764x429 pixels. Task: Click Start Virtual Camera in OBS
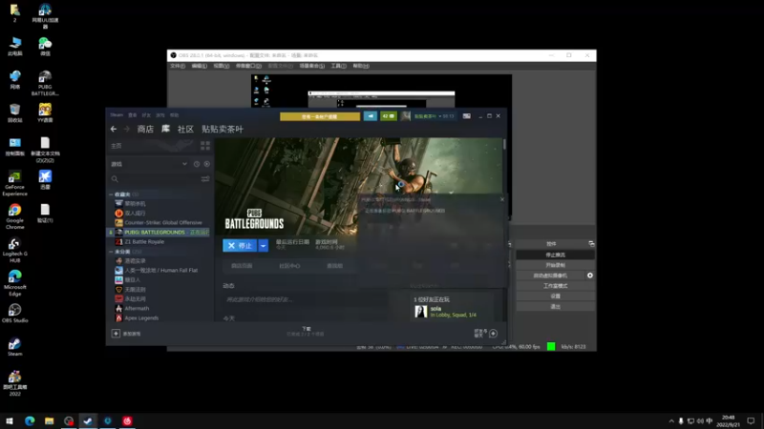[550, 276]
